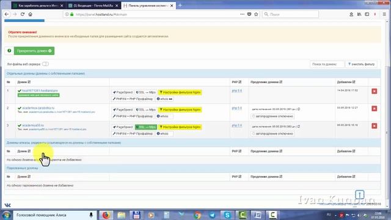Toggle the web server log files switch

tap(45, 64)
